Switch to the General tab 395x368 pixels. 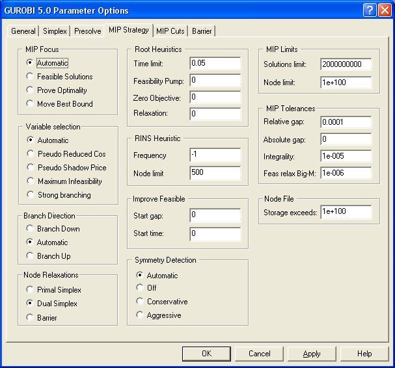click(23, 31)
